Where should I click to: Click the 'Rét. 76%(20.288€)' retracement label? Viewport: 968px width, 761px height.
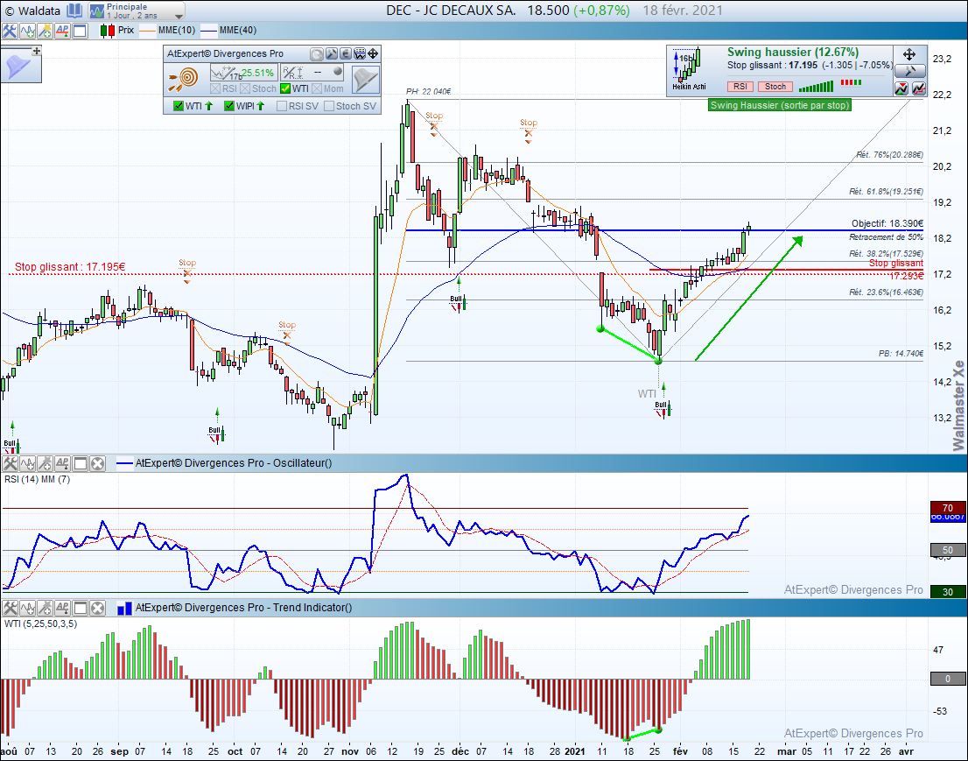pyautogui.click(x=889, y=155)
